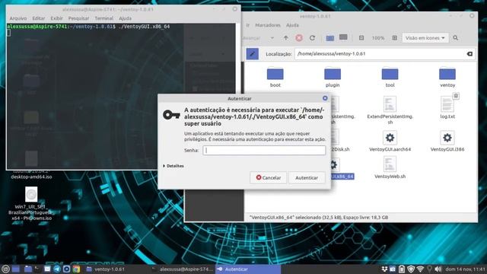487x274 pixels.
Task: Open the Marcadores menu in file manager
Action: tap(268, 25)
